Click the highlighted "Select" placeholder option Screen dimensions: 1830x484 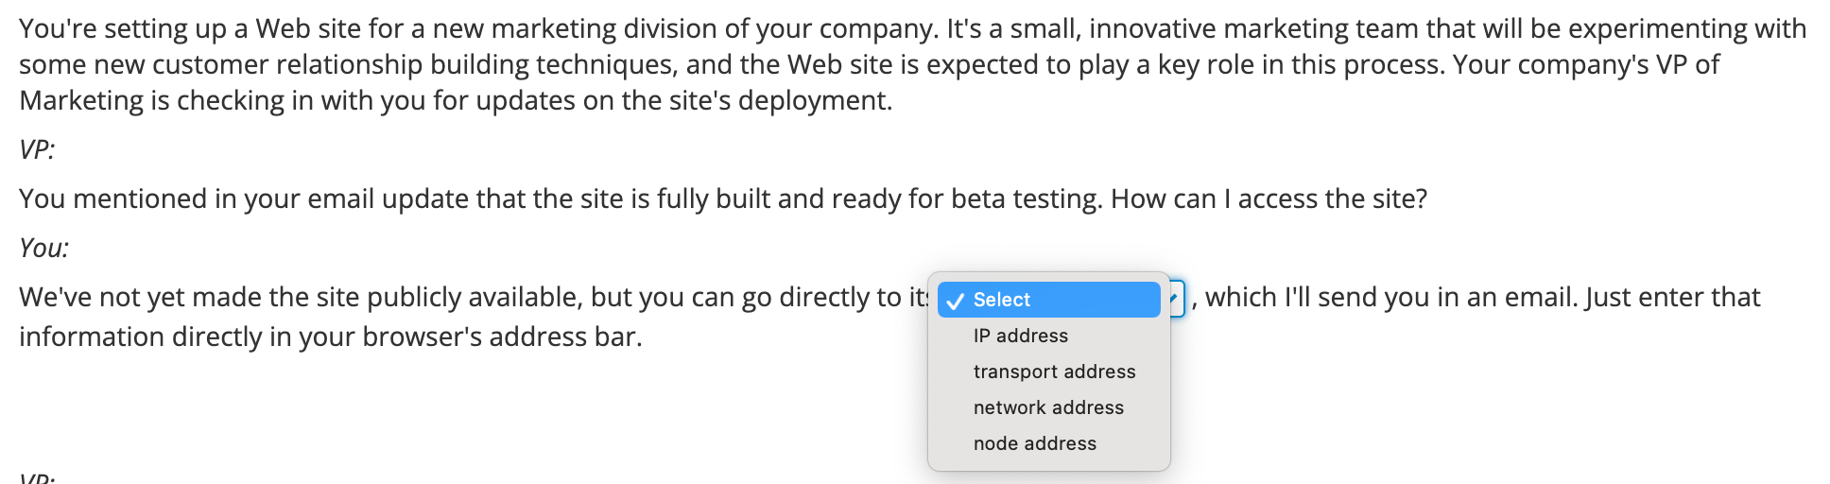1049,300
